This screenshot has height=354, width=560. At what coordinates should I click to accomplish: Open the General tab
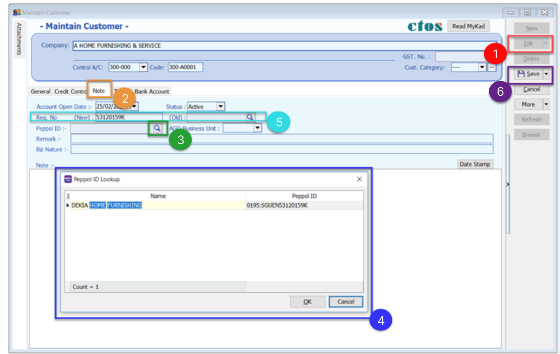[x=40, y=92]
